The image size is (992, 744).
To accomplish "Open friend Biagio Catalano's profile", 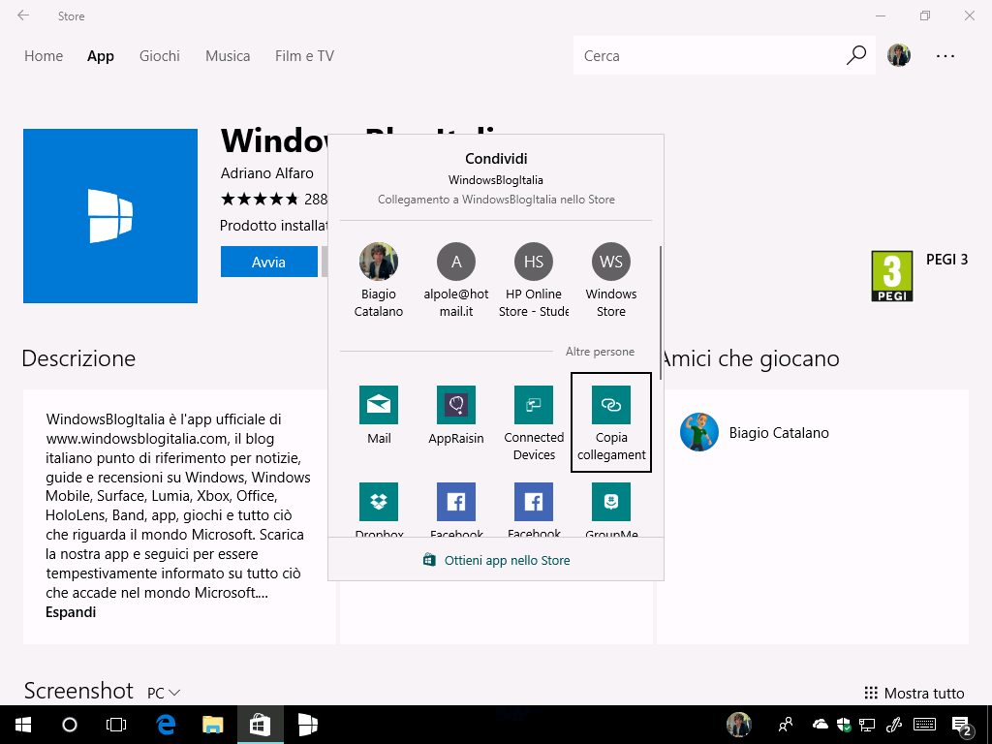I will tap(754, 433).
